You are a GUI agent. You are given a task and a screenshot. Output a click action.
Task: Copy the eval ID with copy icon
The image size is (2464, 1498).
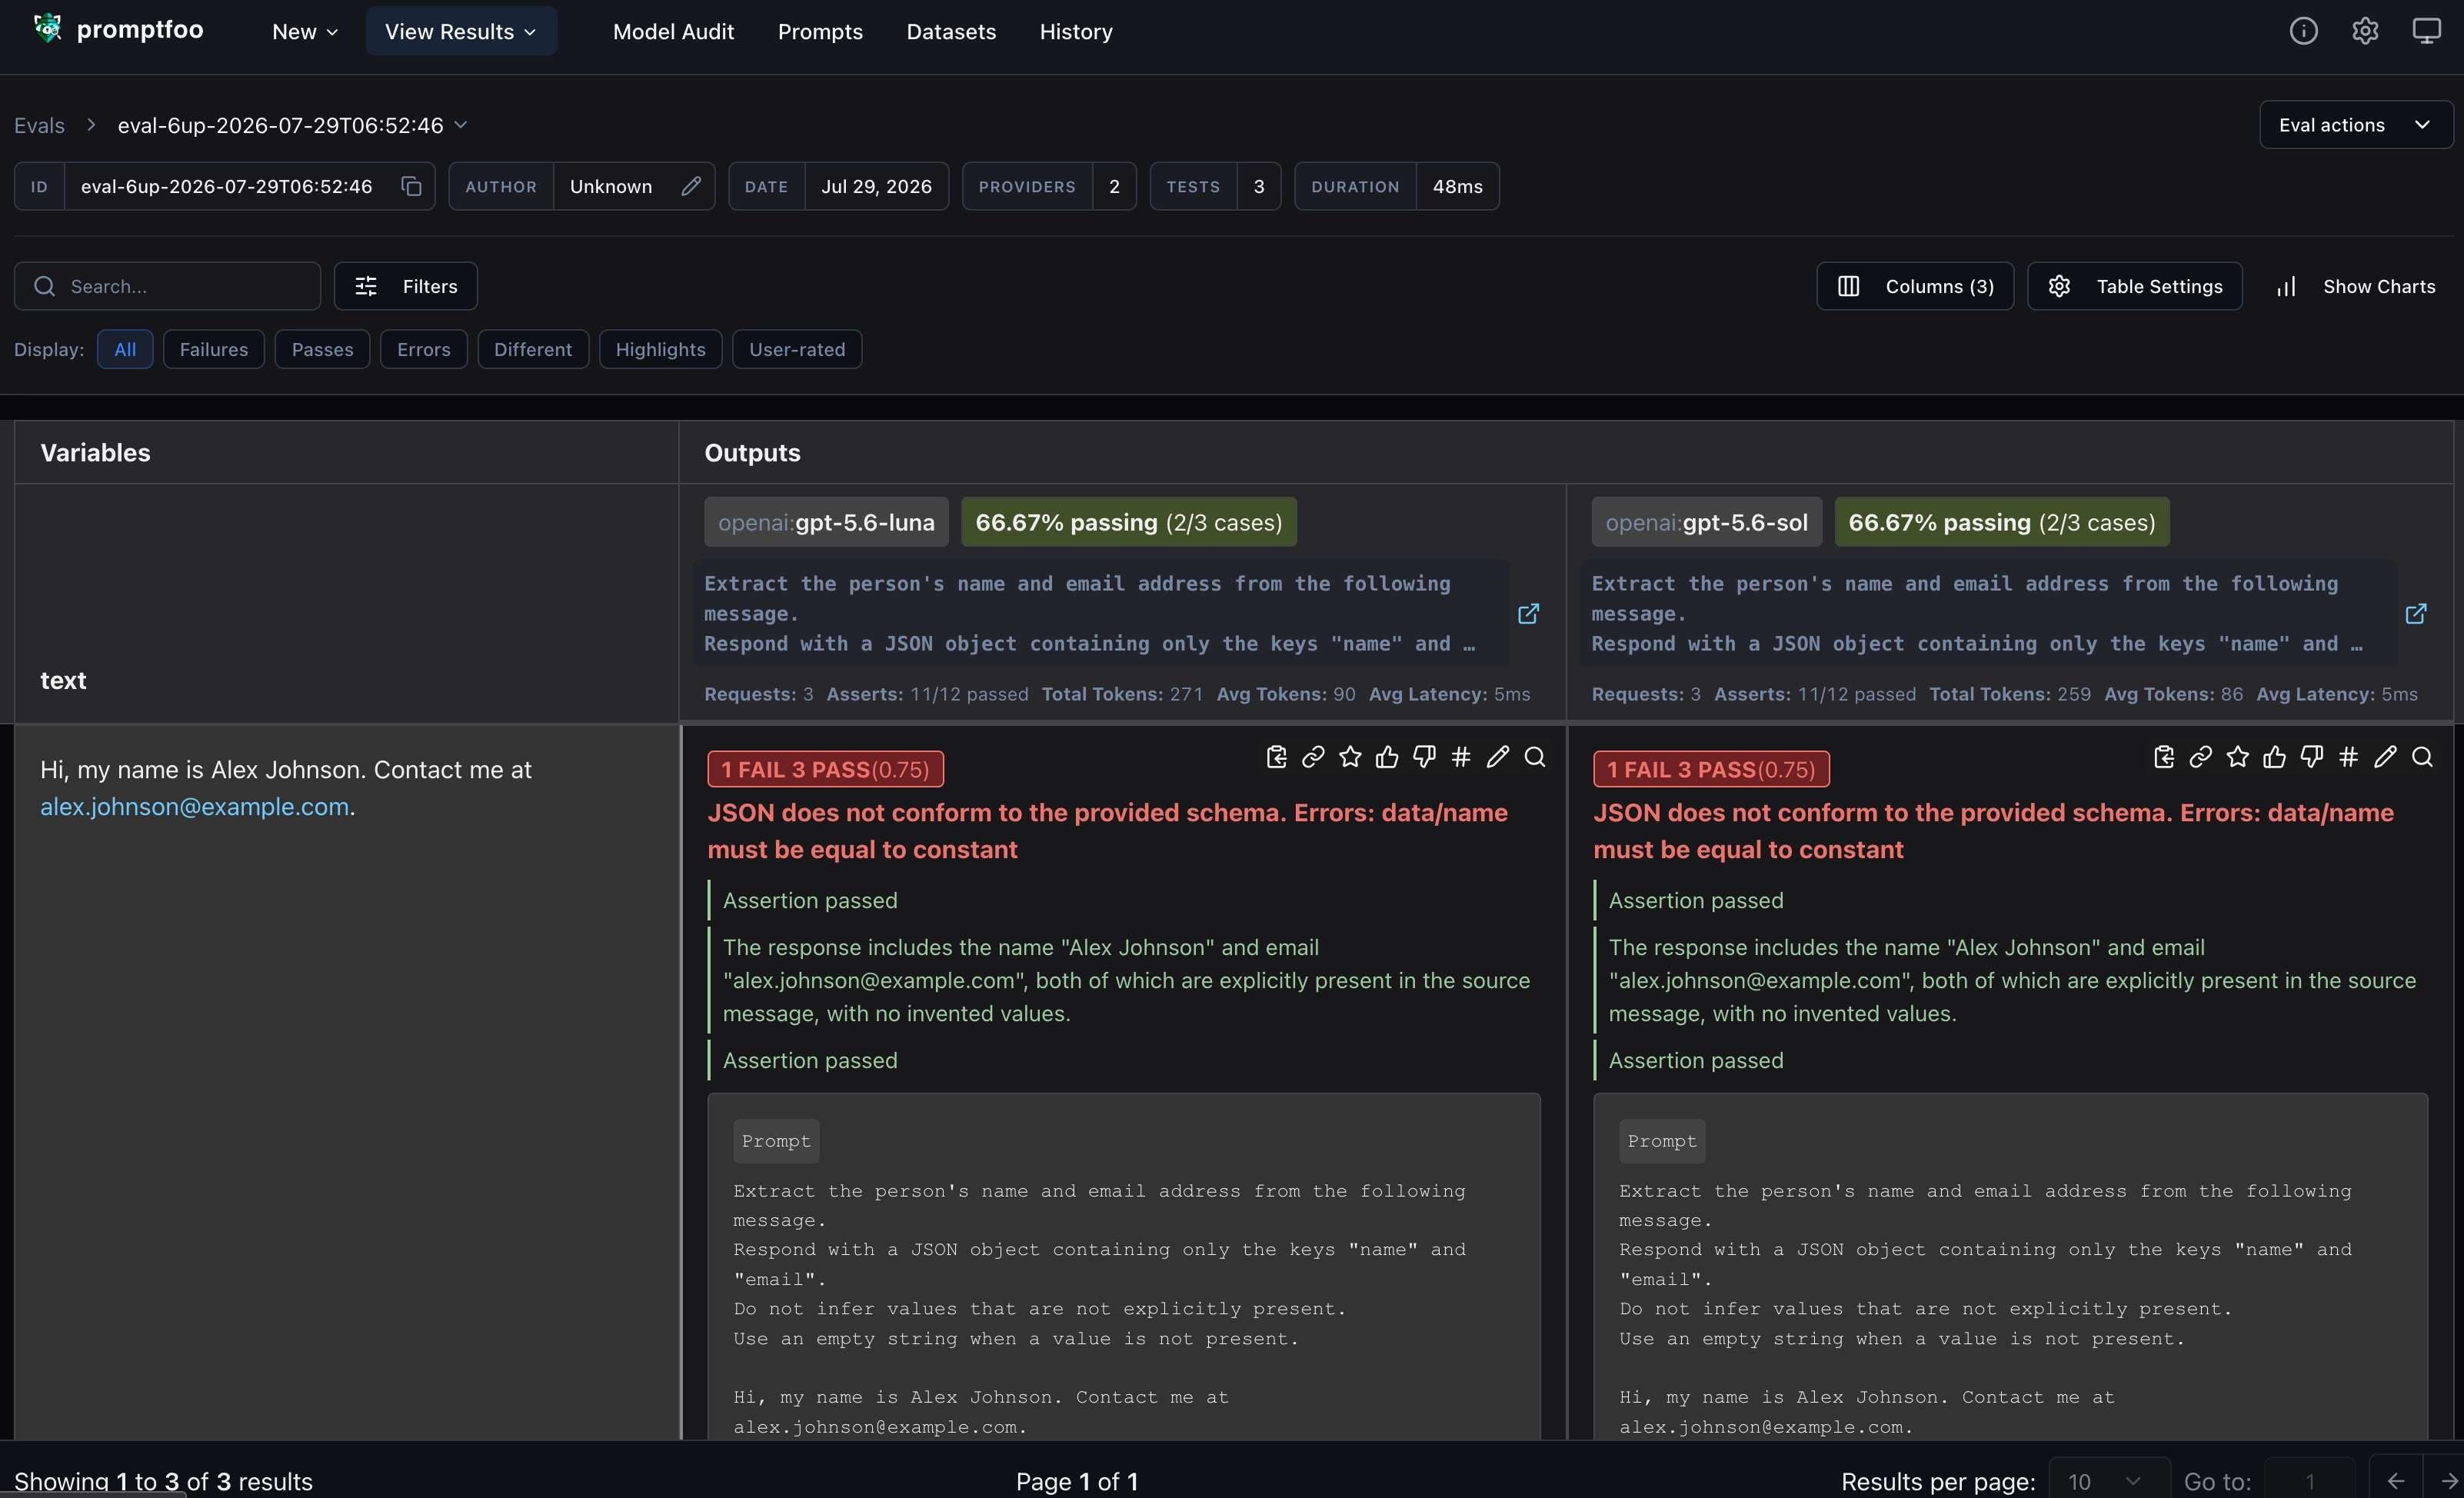point(411,186)
